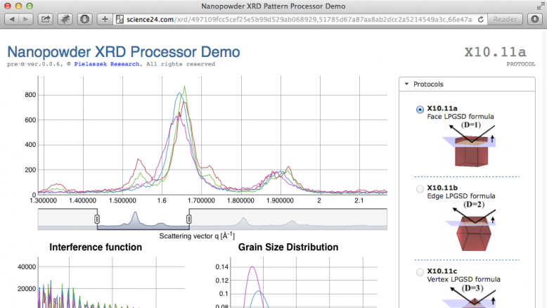Screen dimensions: 547x308
Task: Click the 'PROTOCOL' caption under X10.11a title
Action: click(521, 64)
